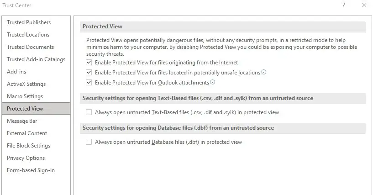
Task: Show ActiveX Settings
Action: pos(26,84)
